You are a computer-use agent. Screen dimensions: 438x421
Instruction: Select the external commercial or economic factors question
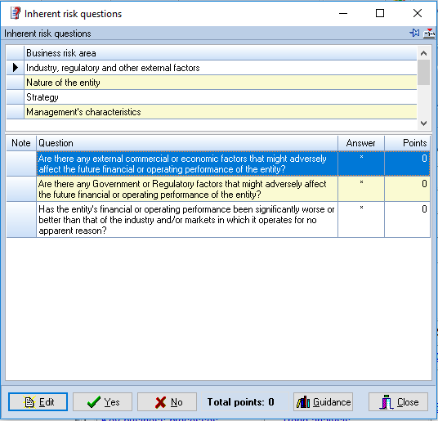pyautogui.click(x=187, y=163)
